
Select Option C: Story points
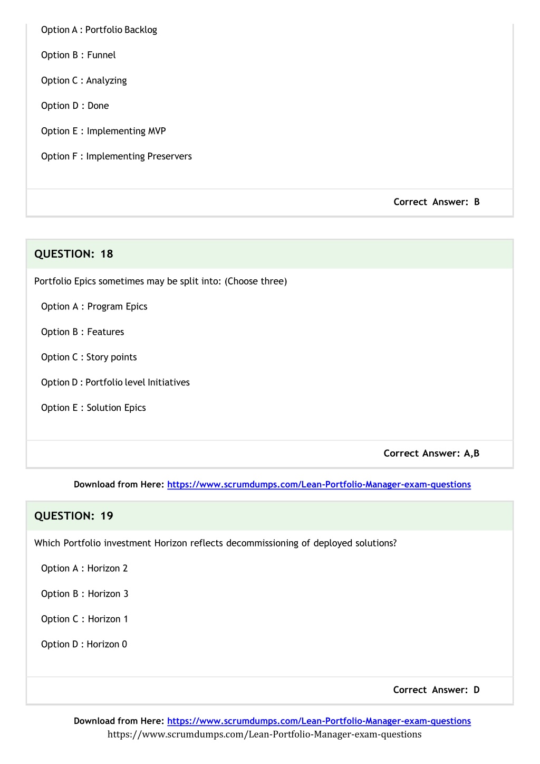(x=89, y=357)
